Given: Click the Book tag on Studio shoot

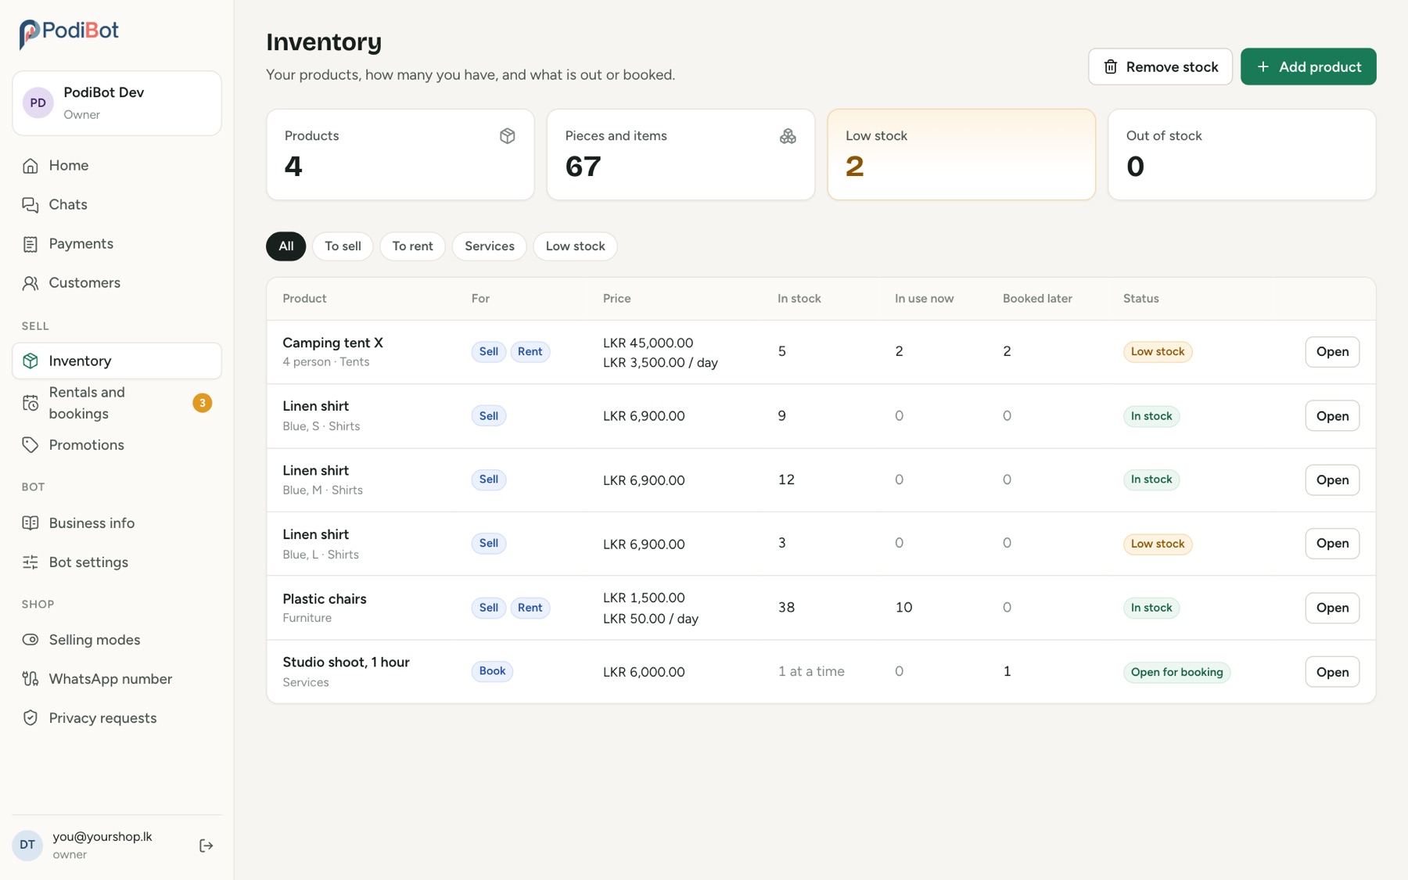Looking at the screenshot, I should click(492, 671).
